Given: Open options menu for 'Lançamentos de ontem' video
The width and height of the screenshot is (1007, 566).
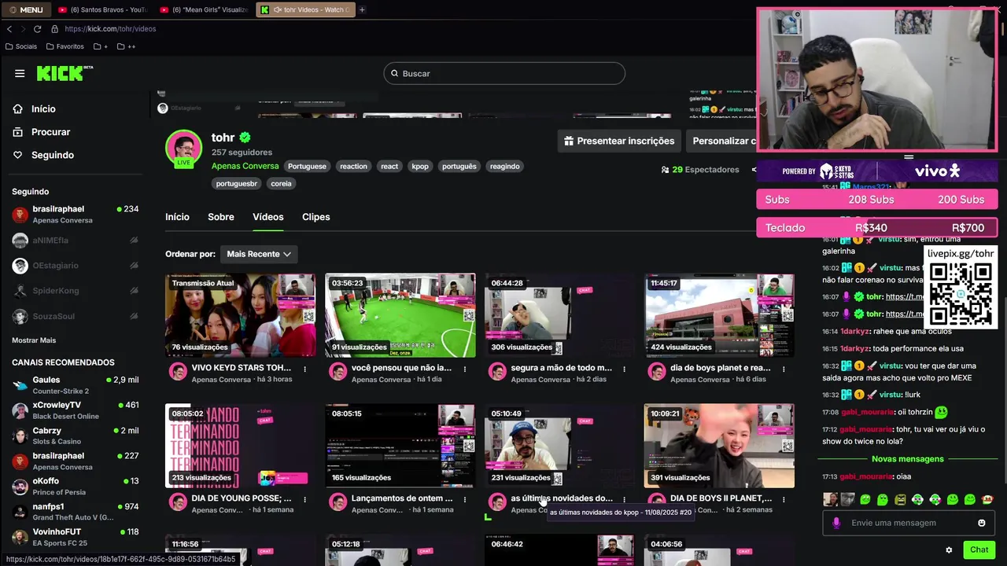Looking at the screenshot, I should click(x=464, y=499).
